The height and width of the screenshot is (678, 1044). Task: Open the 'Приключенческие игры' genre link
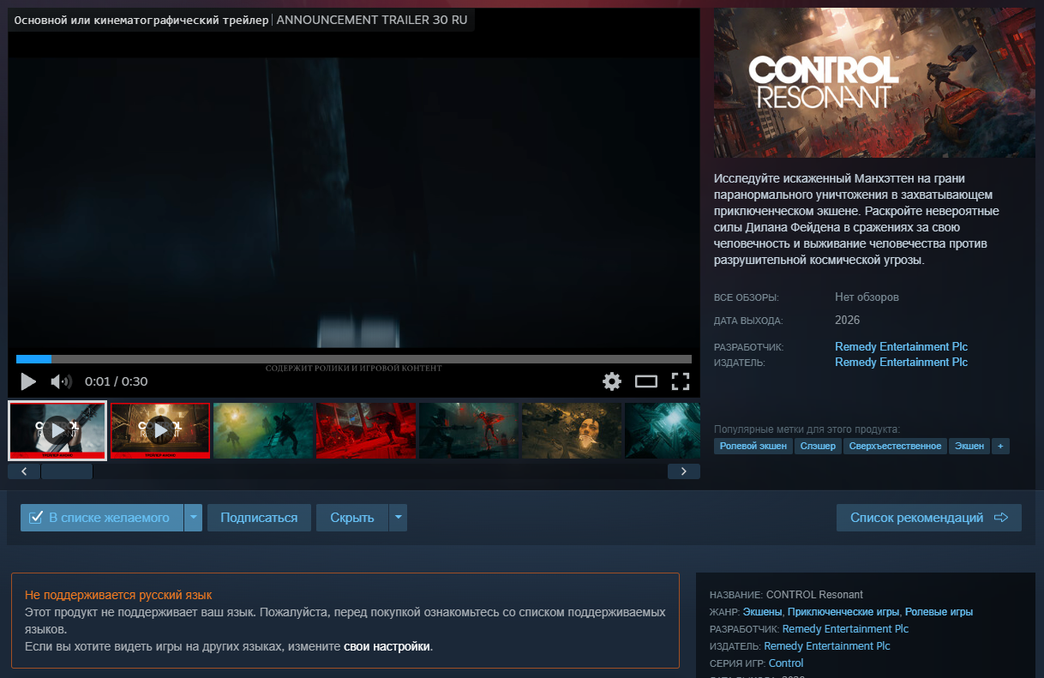click(843, 612)
